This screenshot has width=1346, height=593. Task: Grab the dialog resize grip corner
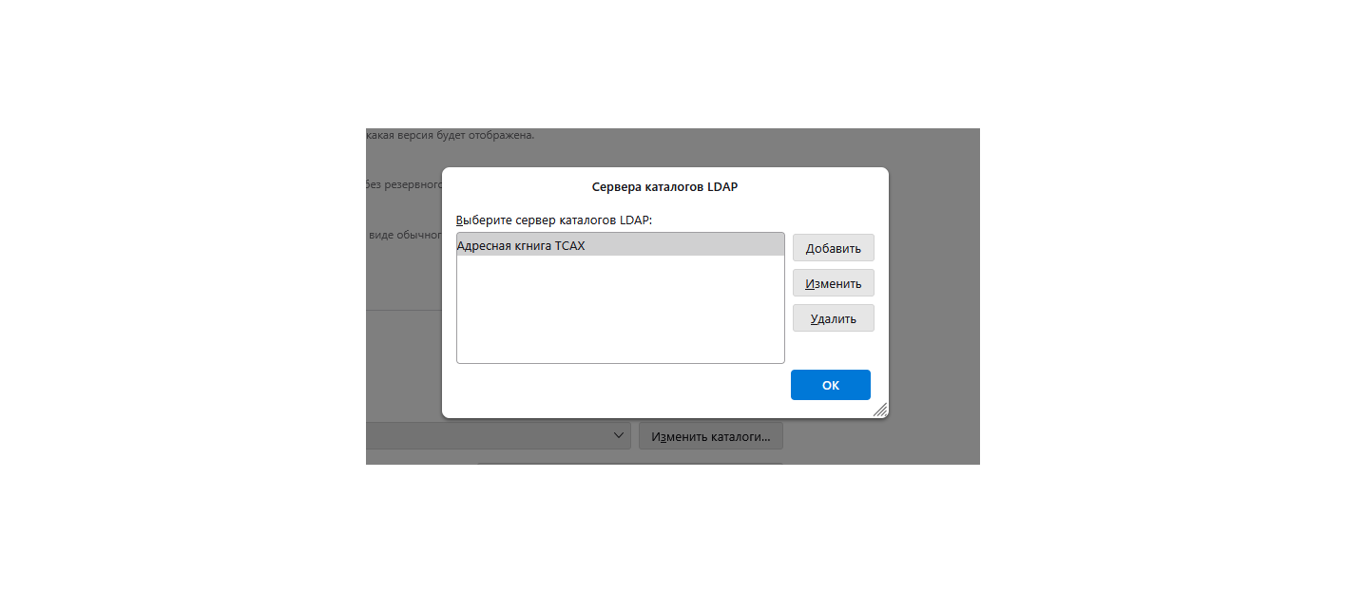(880, 410)
